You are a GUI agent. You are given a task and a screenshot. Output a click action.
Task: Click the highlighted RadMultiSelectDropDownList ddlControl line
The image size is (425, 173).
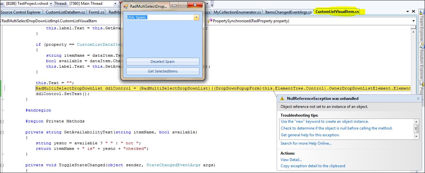coord(223,88)
